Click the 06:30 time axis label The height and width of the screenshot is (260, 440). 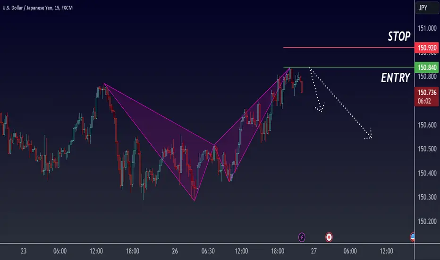click(208, 251)
